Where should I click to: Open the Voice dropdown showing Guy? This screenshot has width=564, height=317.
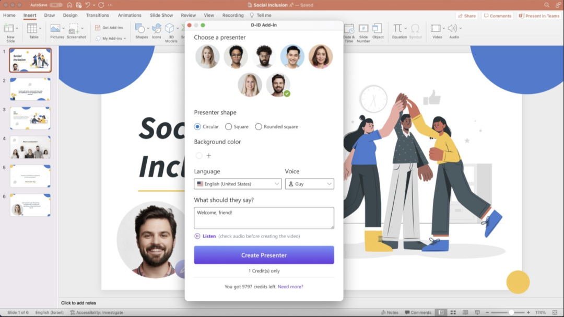coord(309,184)
